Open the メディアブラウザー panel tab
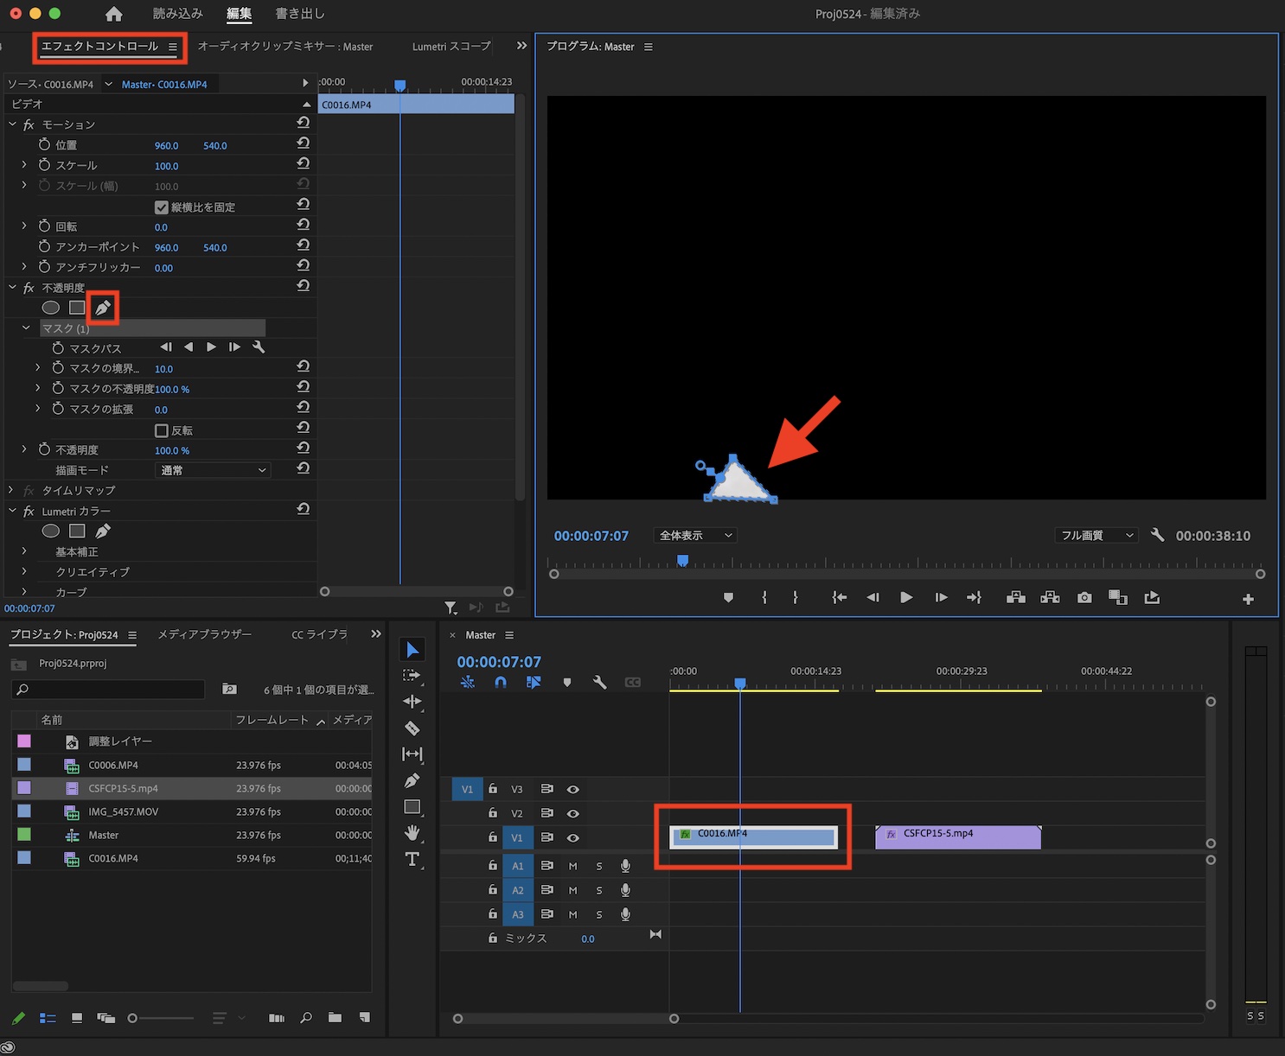The height and width of the screenshot is (1056, 1285). point(204,634)
